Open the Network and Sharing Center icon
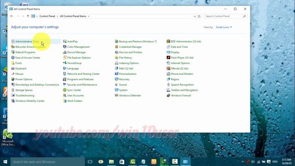Viewport: 295px width, 166px height. click(x=65, y=74)
